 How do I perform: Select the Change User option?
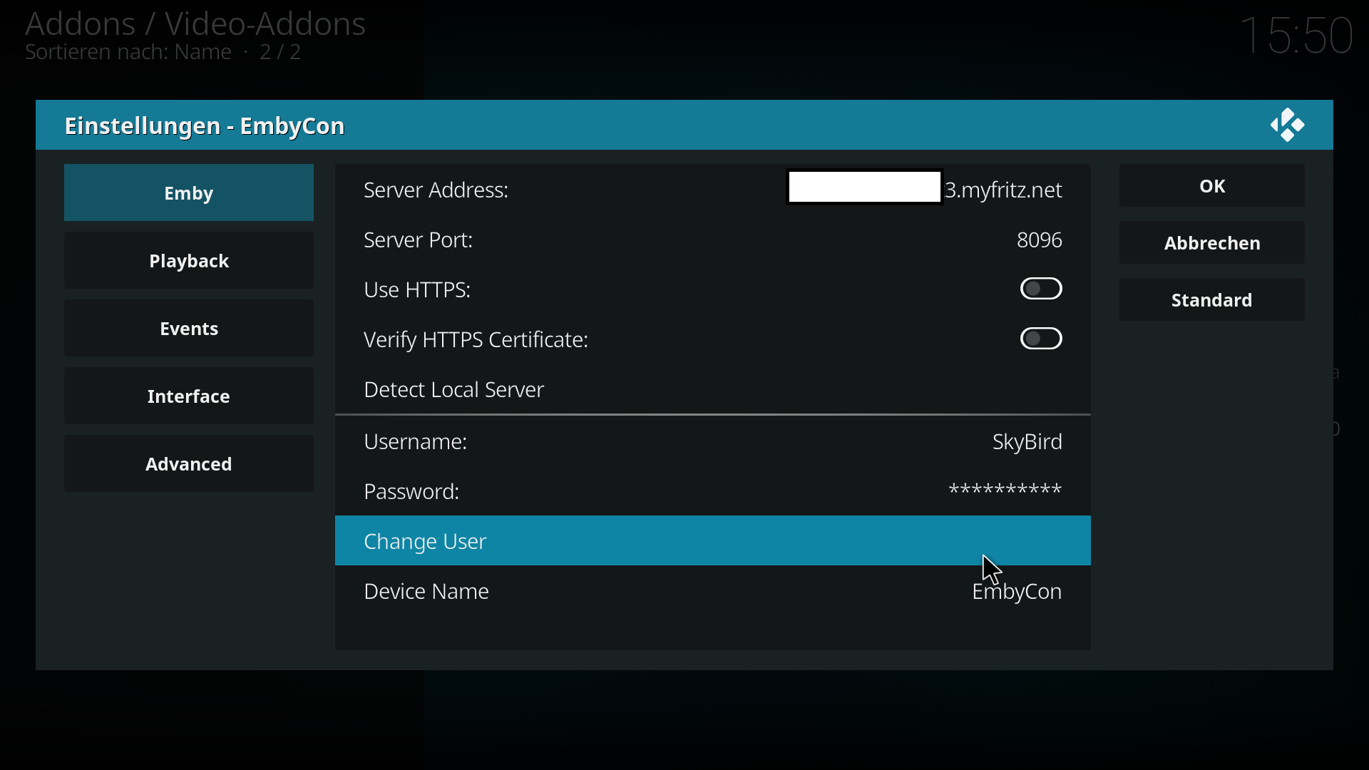click(713, 540)
